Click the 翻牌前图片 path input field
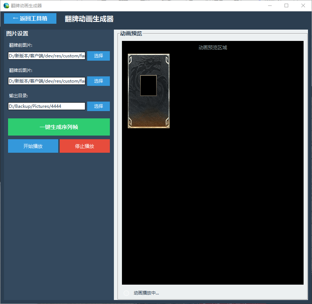Image resolution: width=312 pixels, height=304 pixels. [47, 56]
